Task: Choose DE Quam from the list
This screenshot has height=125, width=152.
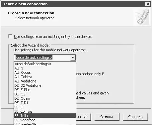Action: click(x=45, y=98)
